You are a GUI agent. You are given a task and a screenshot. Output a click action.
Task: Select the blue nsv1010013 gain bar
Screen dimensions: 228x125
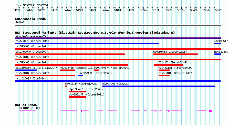click(x=118, y=81)
